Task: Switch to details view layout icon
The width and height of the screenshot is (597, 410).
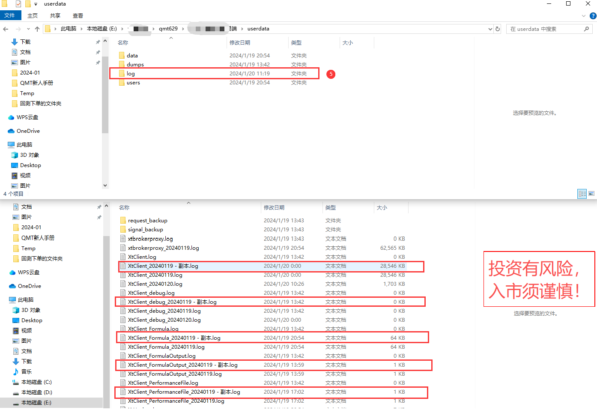Action: pyautogui.click(x=582, y=194)
